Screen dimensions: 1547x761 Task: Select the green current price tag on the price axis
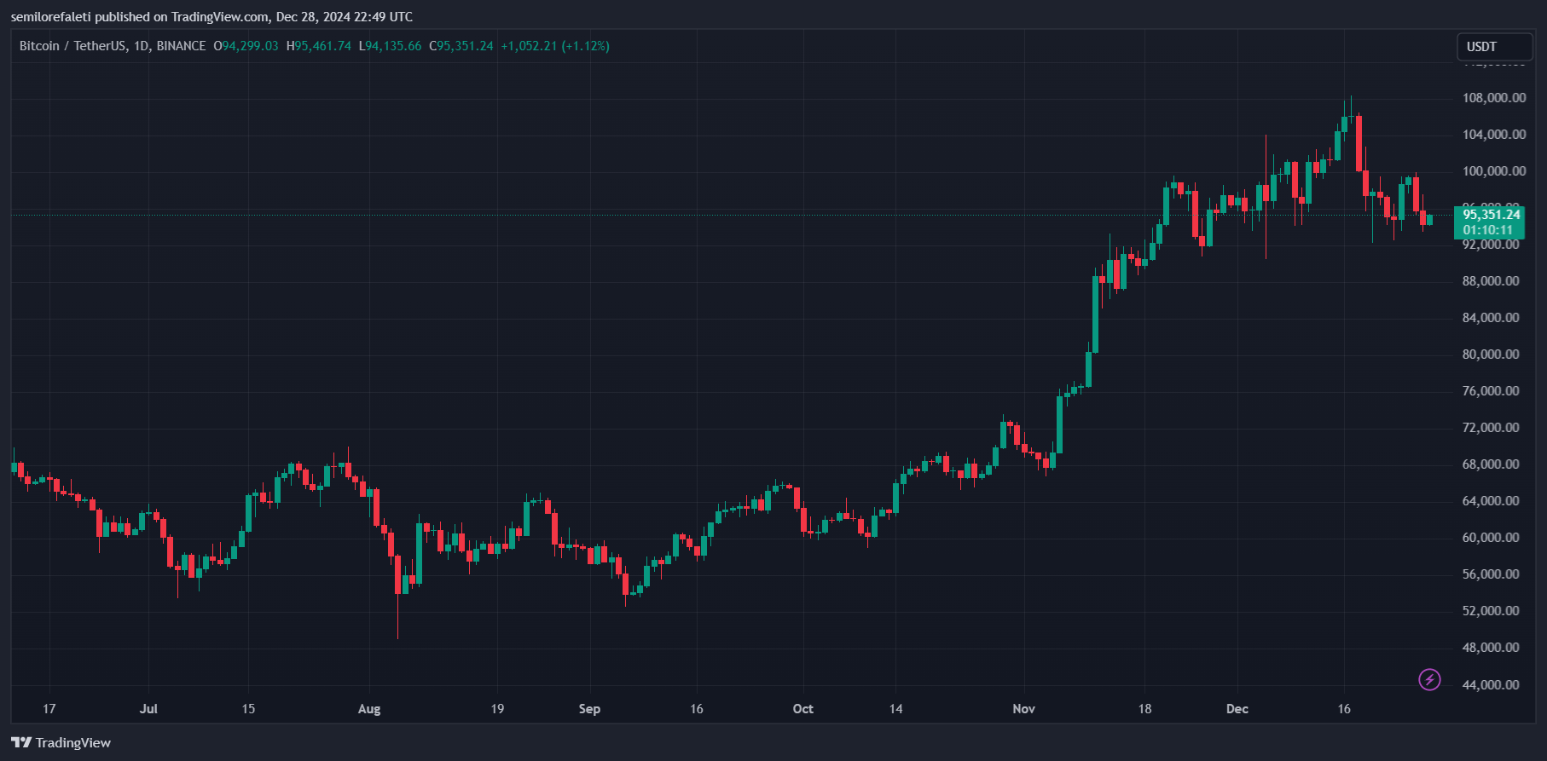click(1489, 222)
